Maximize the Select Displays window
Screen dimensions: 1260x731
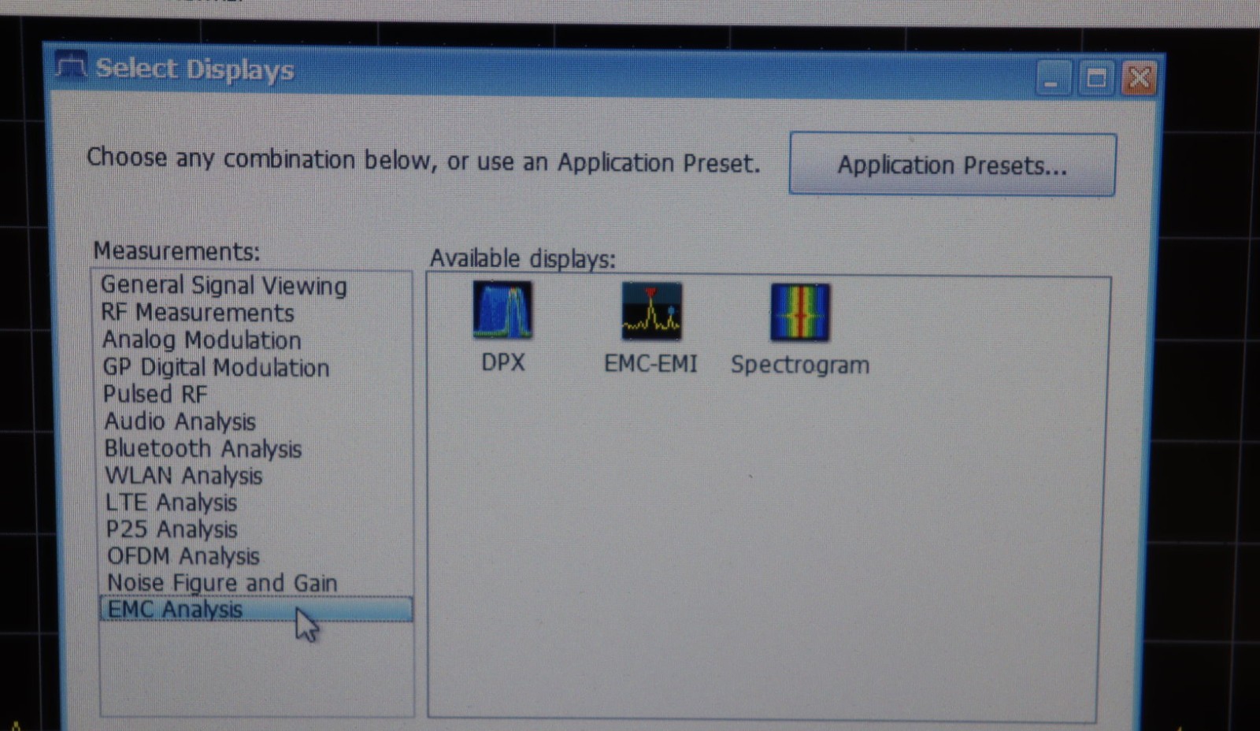(1095, 78)
